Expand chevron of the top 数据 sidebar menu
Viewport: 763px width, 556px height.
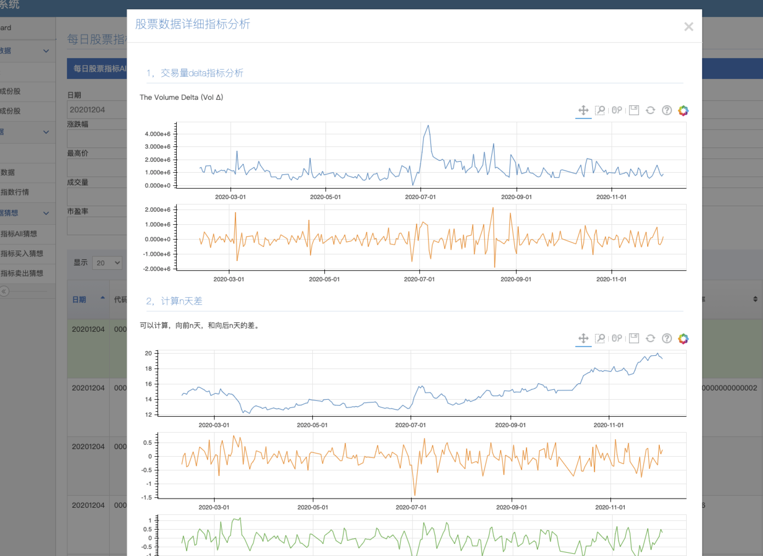pyautogui.click(x=46, y=51)
